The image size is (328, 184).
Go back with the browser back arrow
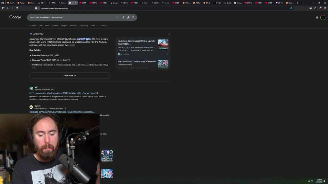click(x=8, y=8)
